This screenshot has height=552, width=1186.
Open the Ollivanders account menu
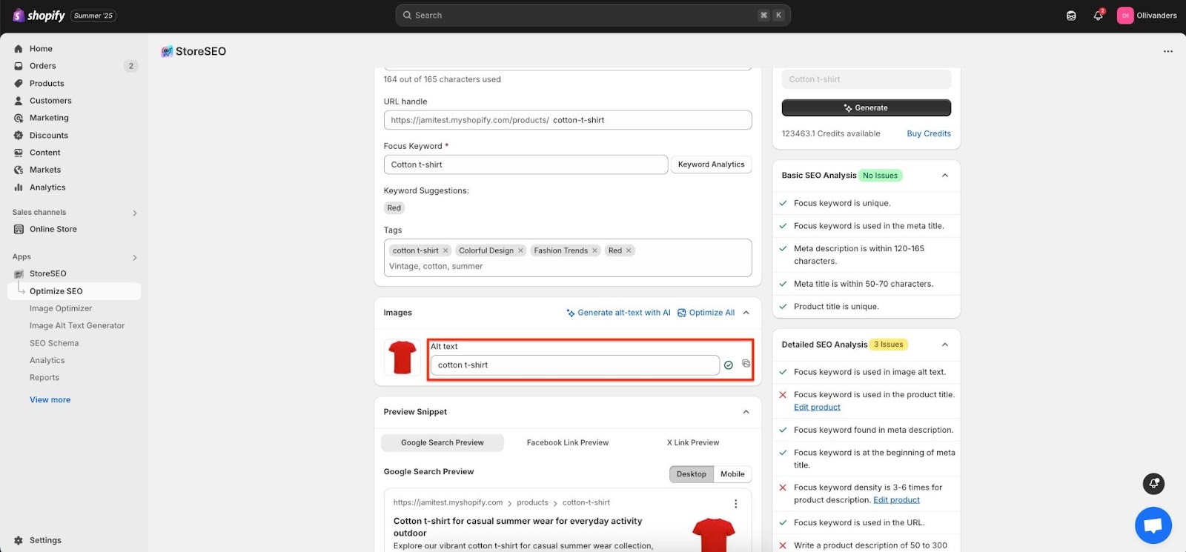(x=1147, y=16)
